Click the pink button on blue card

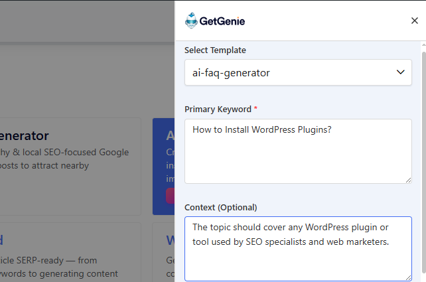170,195
